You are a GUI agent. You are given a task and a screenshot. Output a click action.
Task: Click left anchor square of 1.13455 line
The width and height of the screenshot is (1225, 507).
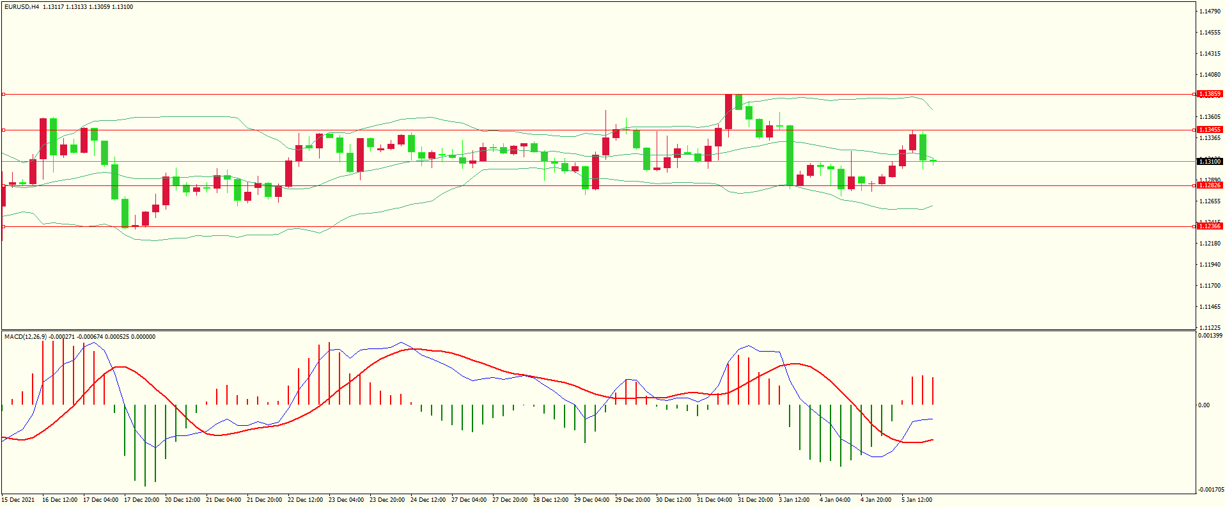tap(4, 130)
